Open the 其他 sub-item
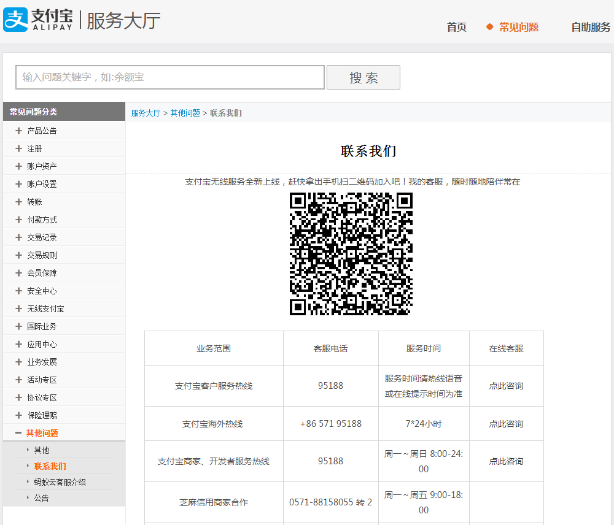 coord(42,450)
